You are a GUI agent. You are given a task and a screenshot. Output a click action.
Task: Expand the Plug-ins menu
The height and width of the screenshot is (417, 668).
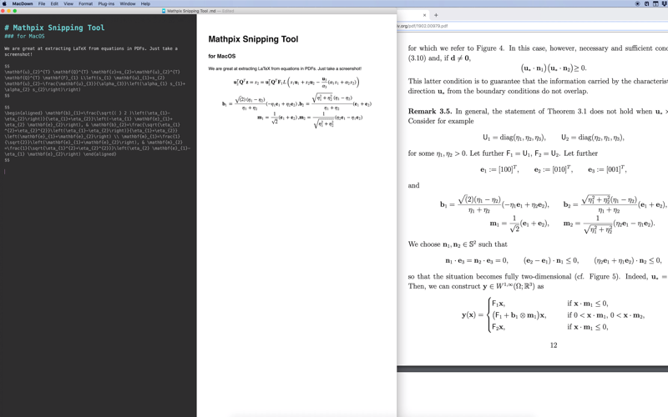pos(106,3)
